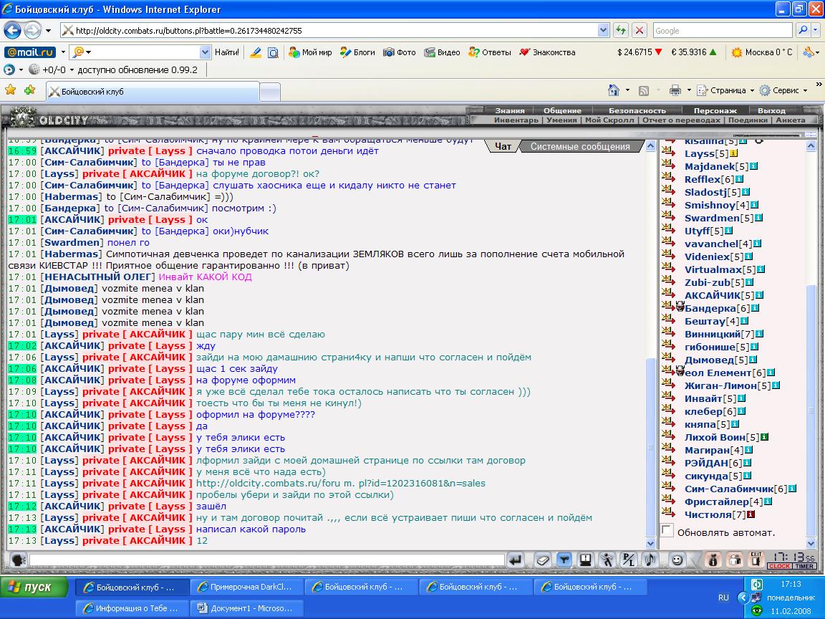
Task: Open the Home button dropdown arrow
Action: [x=627, y=90]
